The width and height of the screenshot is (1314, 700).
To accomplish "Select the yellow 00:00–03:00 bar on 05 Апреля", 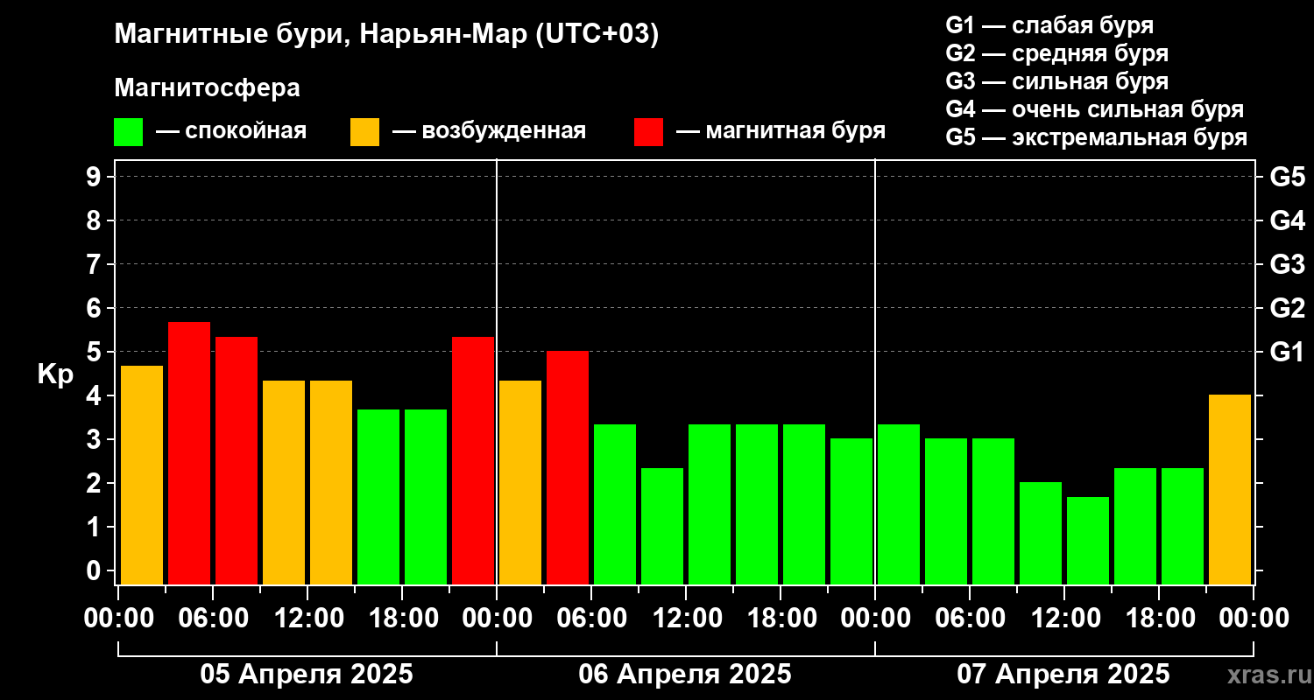I will point(142,475).
